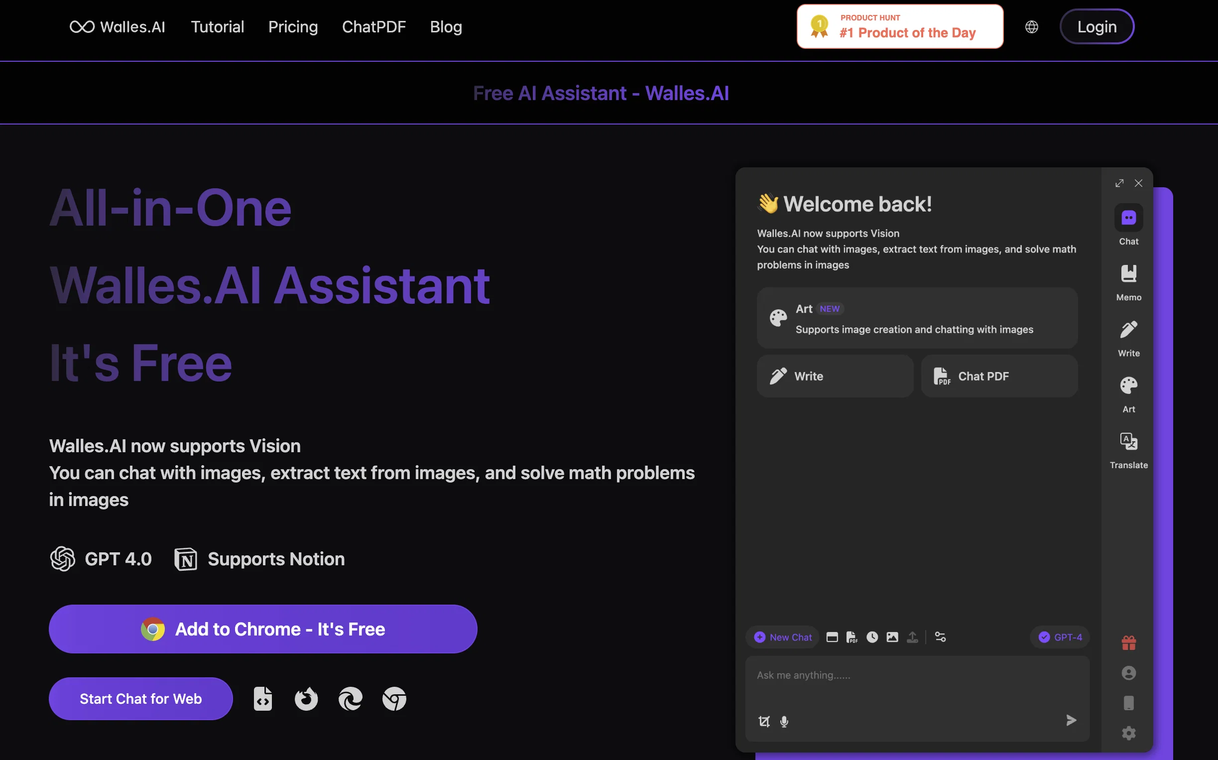1218x760 pixels.
Task: Start a New Chat
Action: tap(782, 637)
